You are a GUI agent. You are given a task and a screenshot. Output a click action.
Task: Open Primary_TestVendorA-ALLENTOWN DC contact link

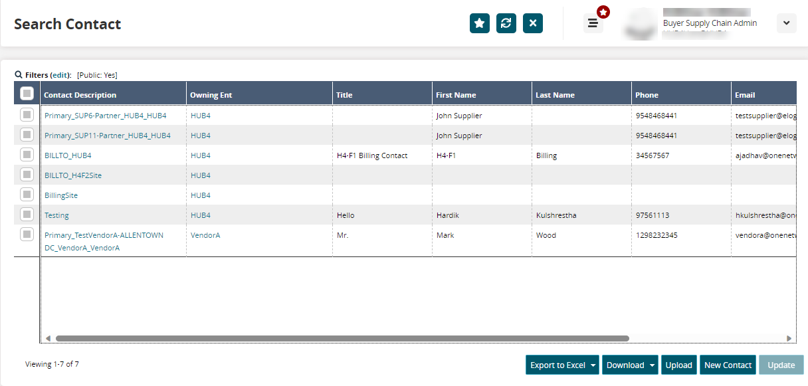104,241
